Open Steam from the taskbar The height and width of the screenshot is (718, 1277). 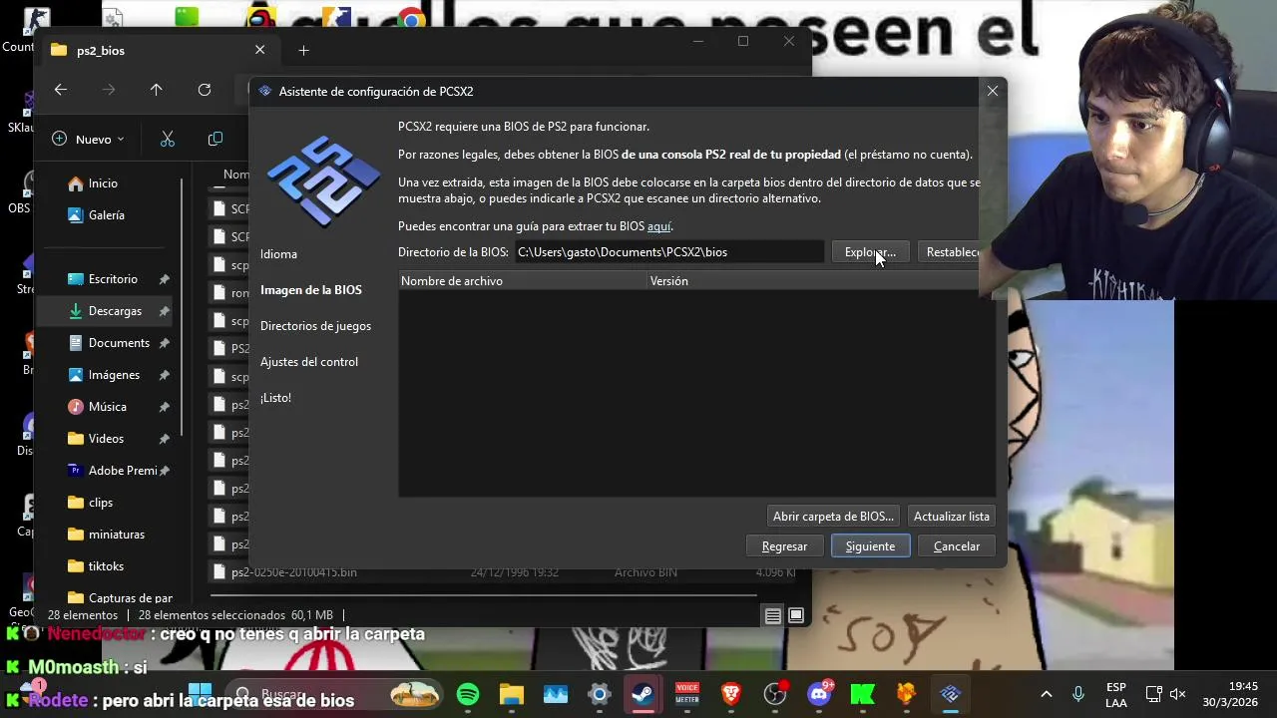(x=643, y=694)
